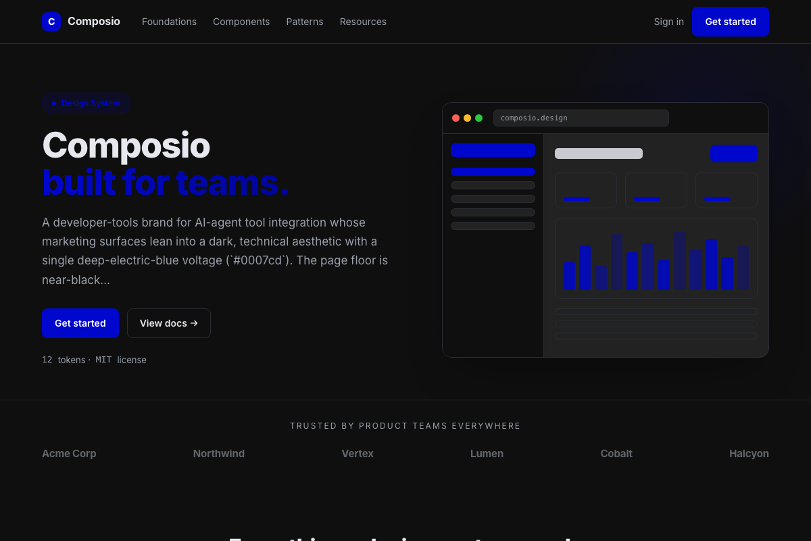This screenshot has height=541, width=811.
Task: Click the red window dot in mockup
Action: (456, 118)
